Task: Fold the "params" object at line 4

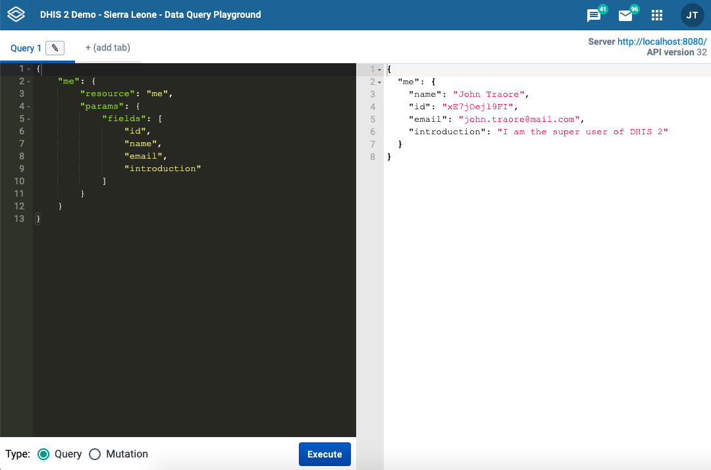Action: pos(28,107)
